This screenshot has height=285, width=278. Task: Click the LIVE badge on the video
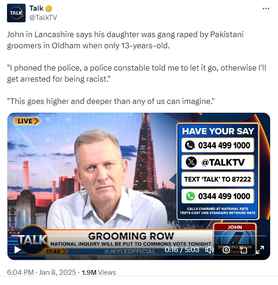click(x=27, y=121)
